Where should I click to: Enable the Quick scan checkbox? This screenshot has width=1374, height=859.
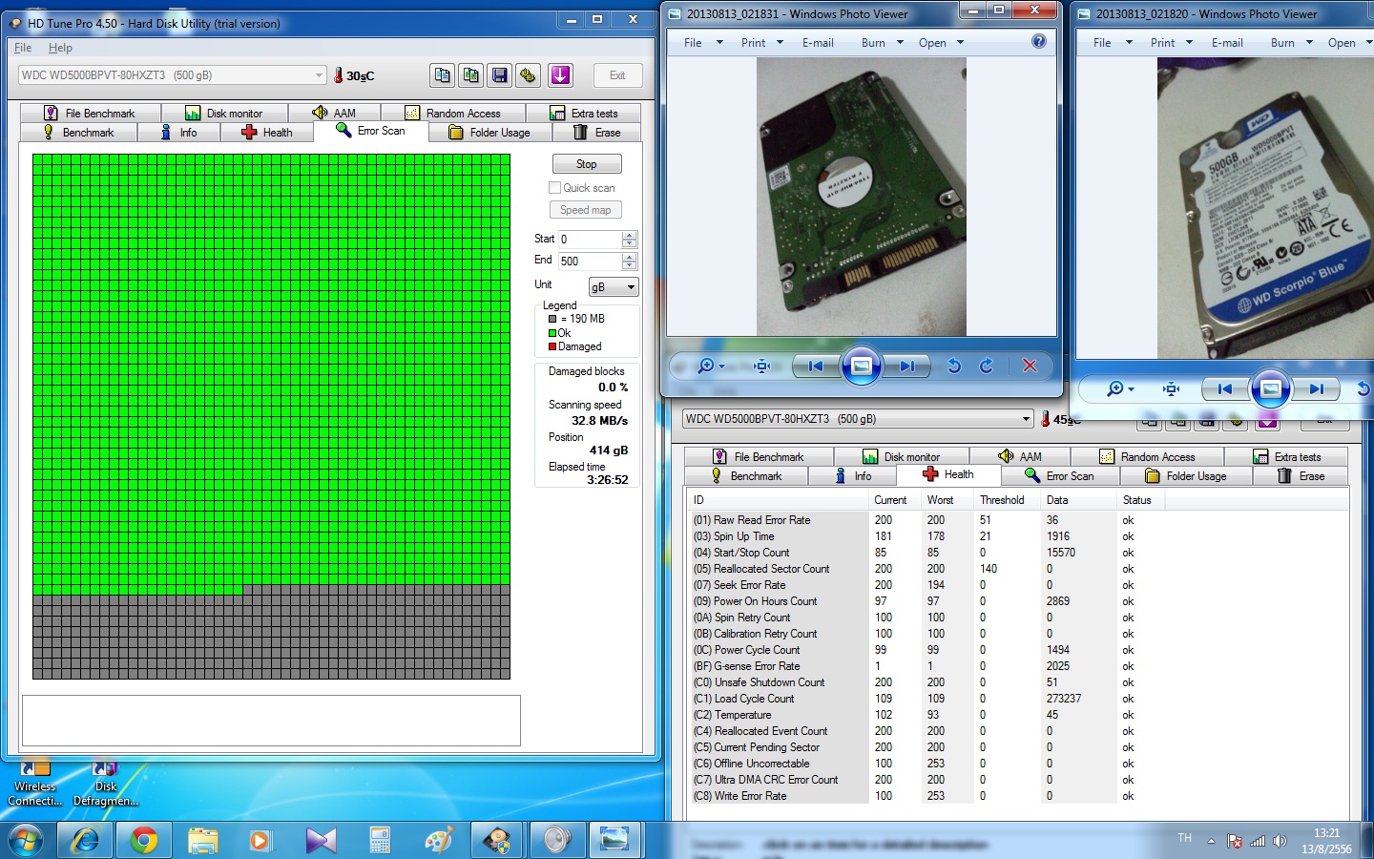coord(554,188)
